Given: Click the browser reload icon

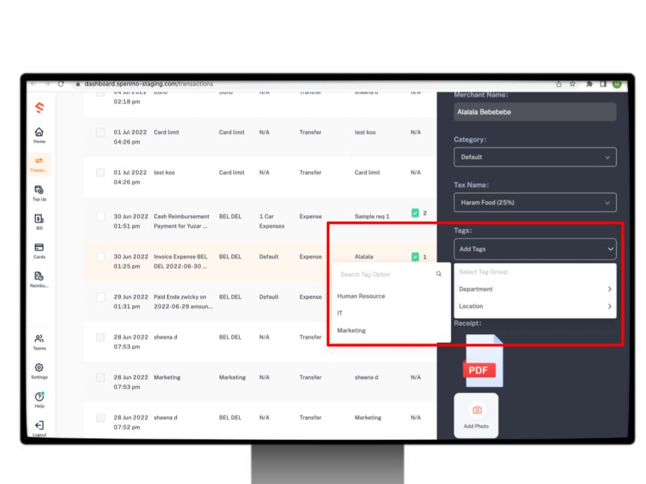Looking at the screenshot, I should point(61,83).
